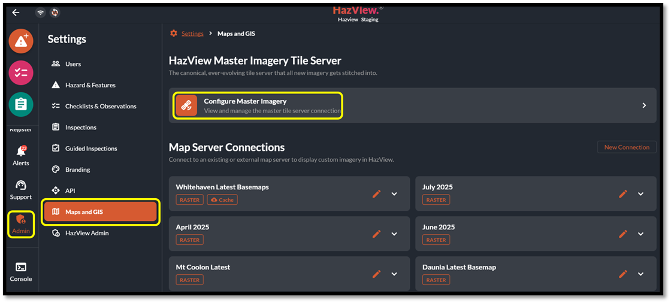Select Branding in the settings menu

(77, 169)
